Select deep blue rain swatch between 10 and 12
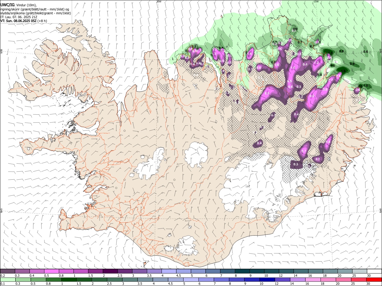This screenshot has width=382, height=286. coord(267,280)
